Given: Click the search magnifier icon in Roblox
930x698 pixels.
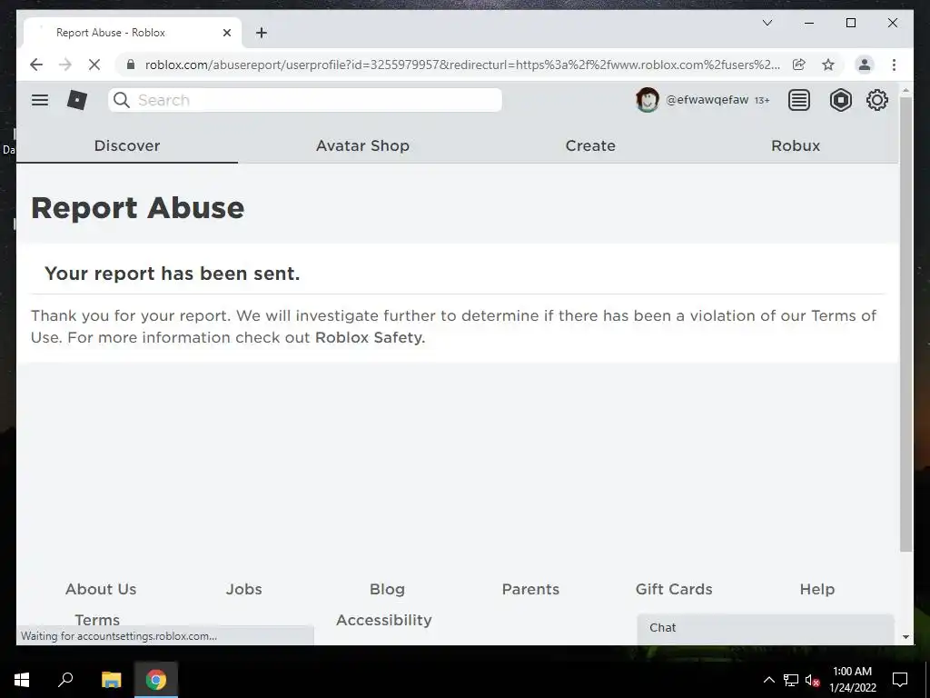Looking at the screenshot, I should [x=122, y=100].
